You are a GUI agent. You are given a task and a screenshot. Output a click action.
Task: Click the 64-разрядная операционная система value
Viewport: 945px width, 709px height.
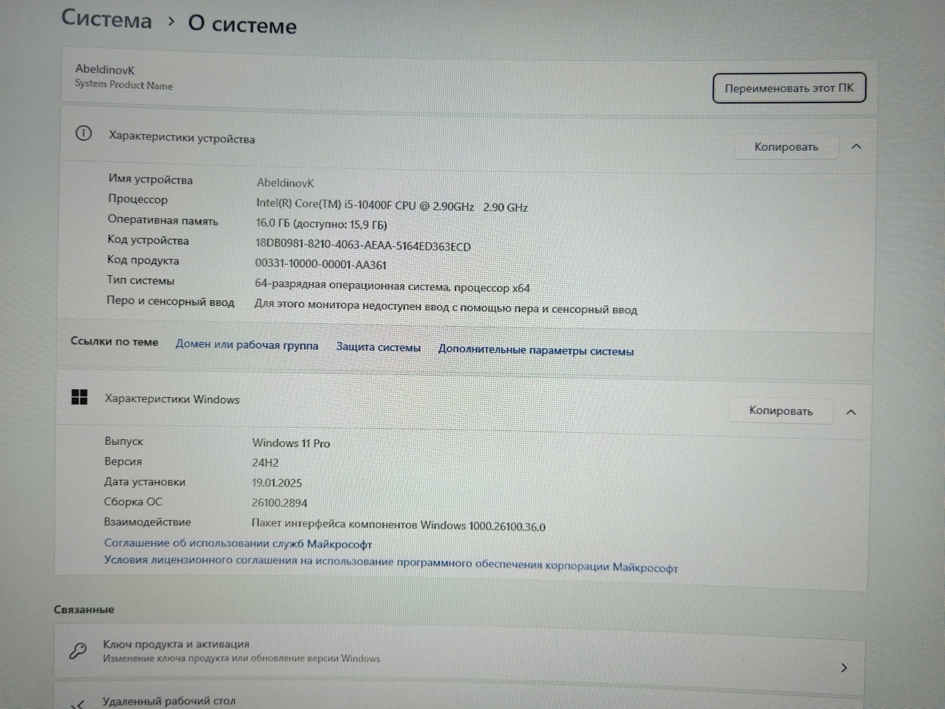point(392,285)
